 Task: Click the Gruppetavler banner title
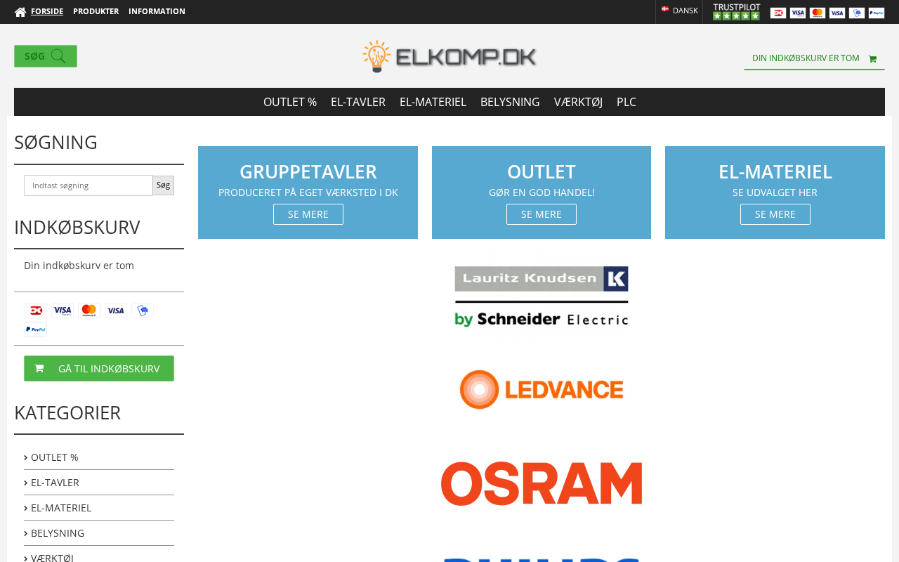click(x=308, y=171)
